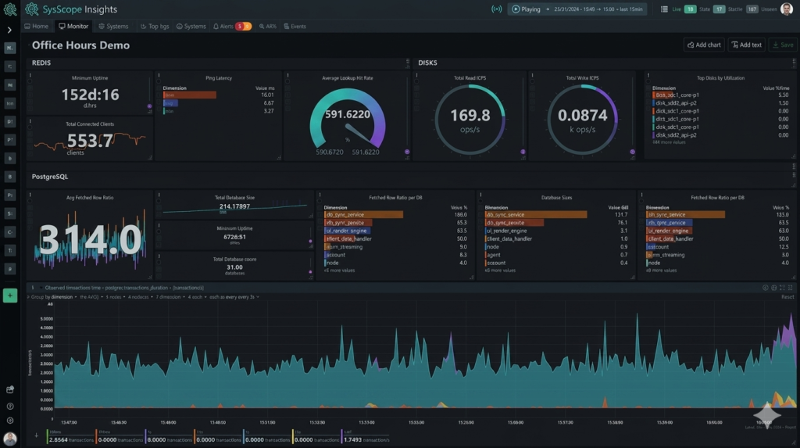Click the PostgreSQL section header
The height and width of the screenshot is (448, 800).
[x=49, y=177]
